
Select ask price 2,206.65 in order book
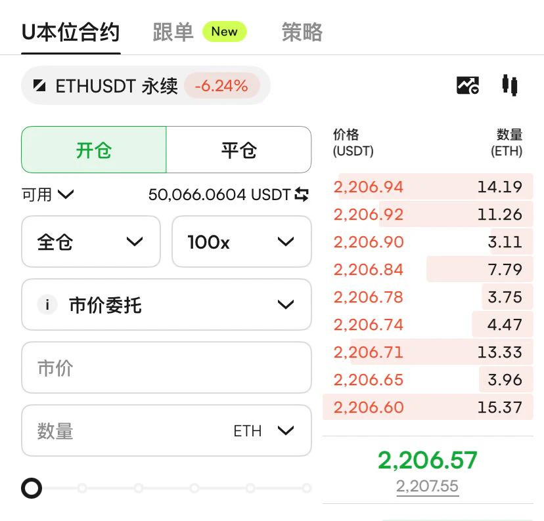pyautogui.click(x=369, y=380)
